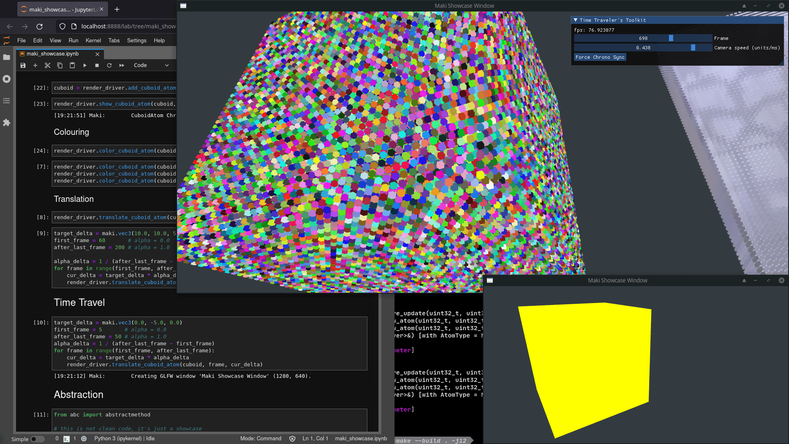The width and height of the screenshot is (789, 444).
Task: Click cell [11] from abc import code
Action: pyautogui.click(x=210, y=420)
